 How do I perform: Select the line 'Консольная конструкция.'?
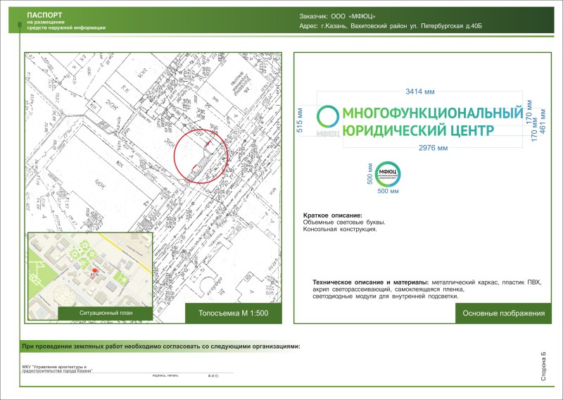click(x=340, y=230)
